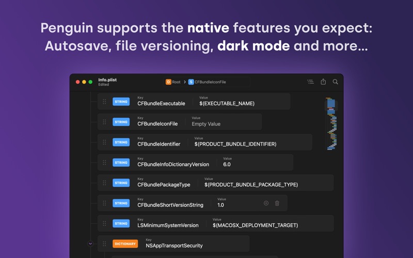Viewport: 413px width, 258px height.
Task: Edit the 1.0 value field
Action: pyautogui.click(x=221, y=205)
